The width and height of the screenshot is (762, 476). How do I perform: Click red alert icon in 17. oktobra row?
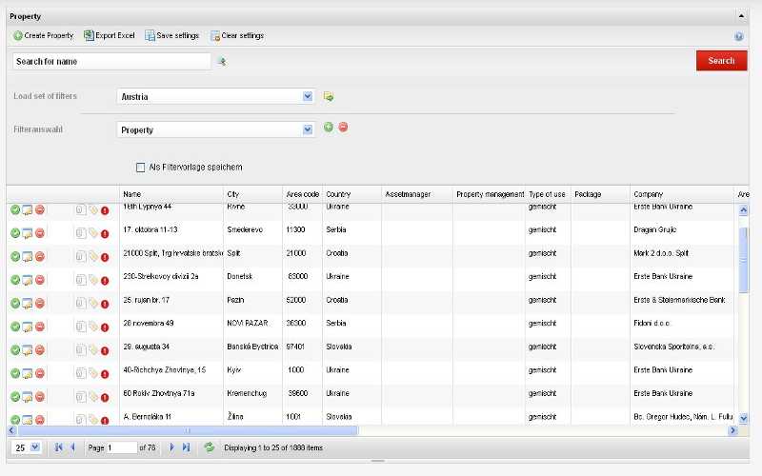coord(105,234)
